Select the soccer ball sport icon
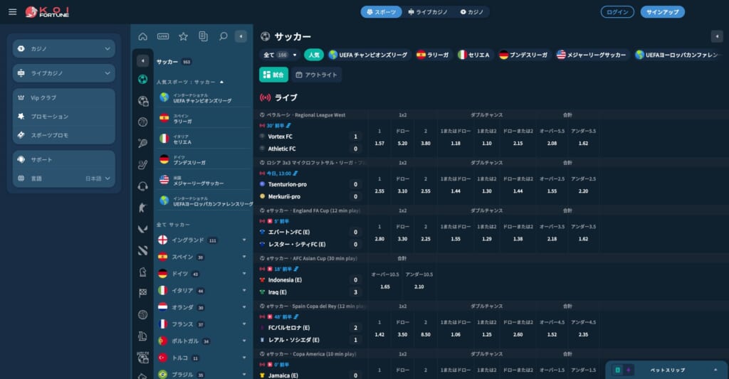Screen dimensions: 729x379 142,80
